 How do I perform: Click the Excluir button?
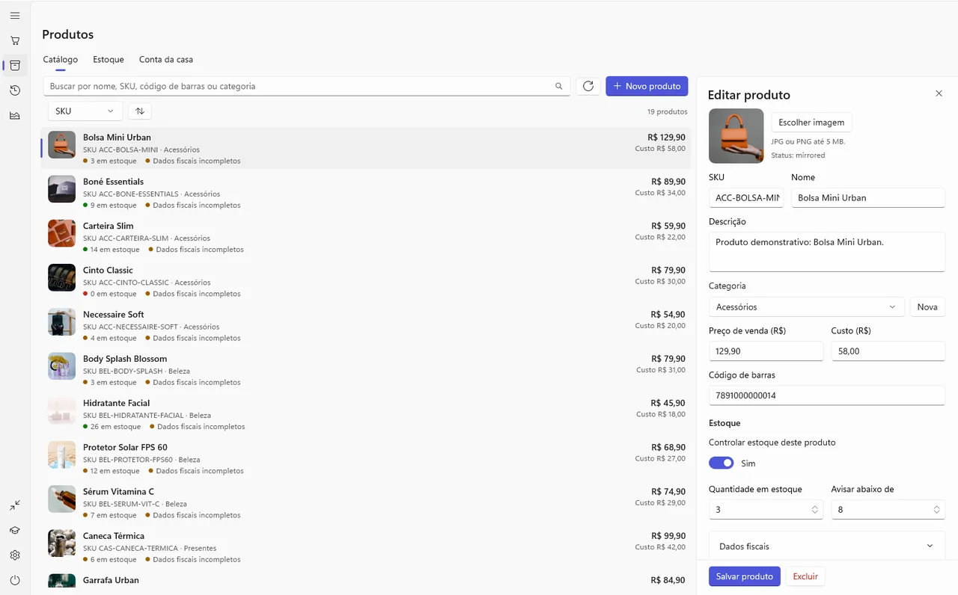click(x=805, y=576)
